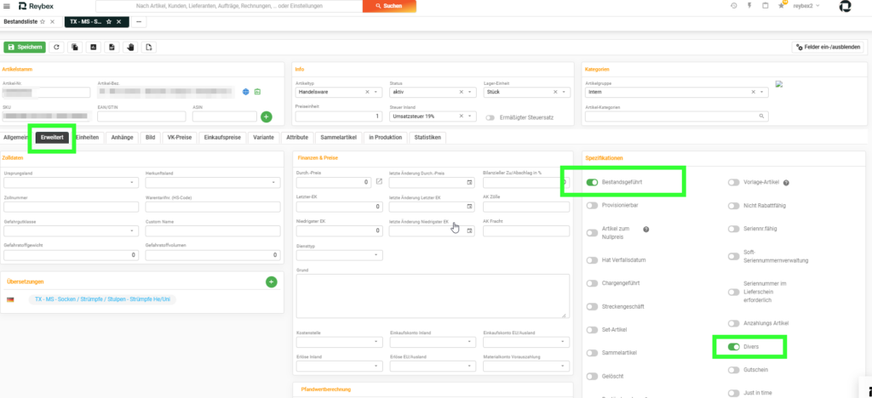Open calendar for letzte Änderung Niedrigster EK
872x398 pixels.
[x=469, y=230]
